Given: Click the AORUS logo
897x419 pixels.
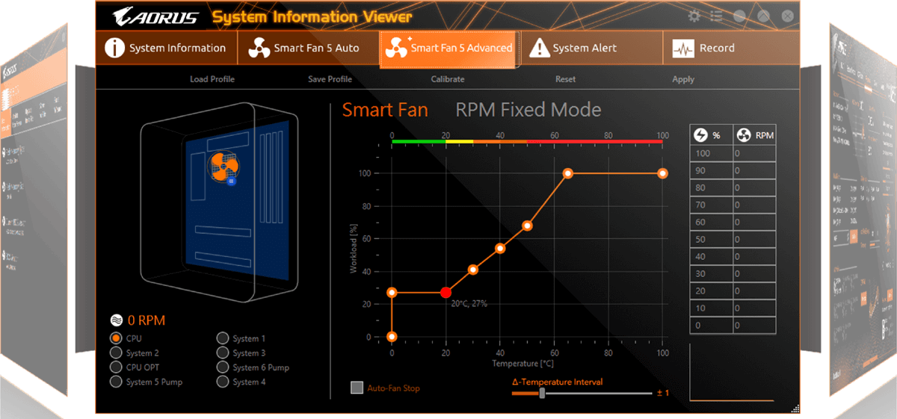Looking at the screenshot, I should 155,16.
